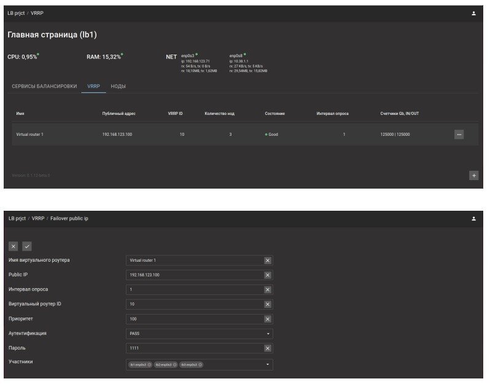Remove the lb1:enp0s3 participant chip
This screenshot has height=384, width=490.
[150, 364]
